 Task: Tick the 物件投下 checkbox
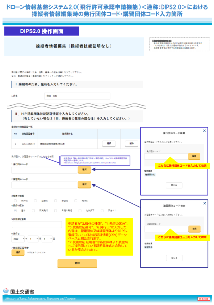[80, 211]
